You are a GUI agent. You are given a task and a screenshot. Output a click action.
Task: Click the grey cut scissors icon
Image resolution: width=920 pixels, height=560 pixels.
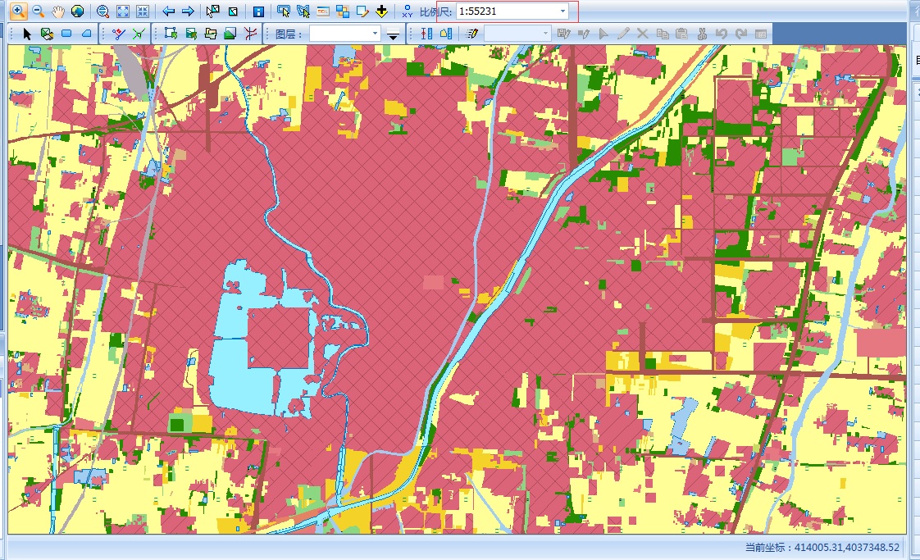tap(702, 34)
